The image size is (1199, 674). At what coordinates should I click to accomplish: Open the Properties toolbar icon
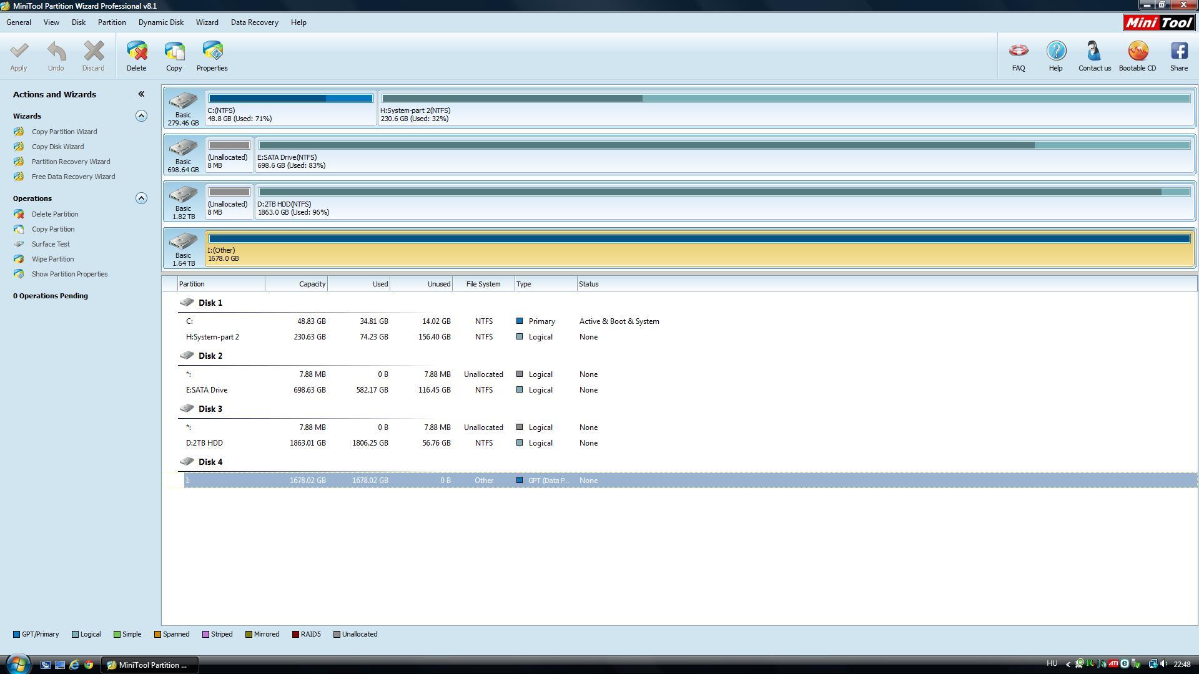(x=212, y=51)
